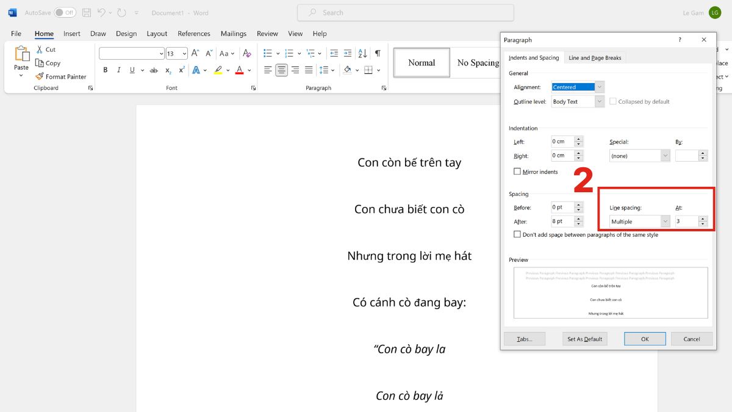Click the Save icon in title bar

point(87,13)
